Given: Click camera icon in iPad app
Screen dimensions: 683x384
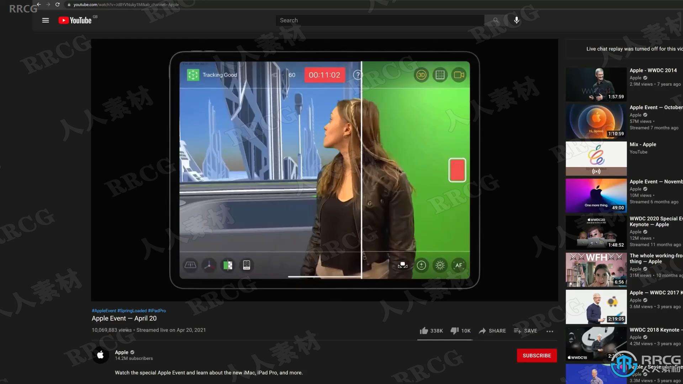Looking at the screenshot, I should click(x=459, y=75).
